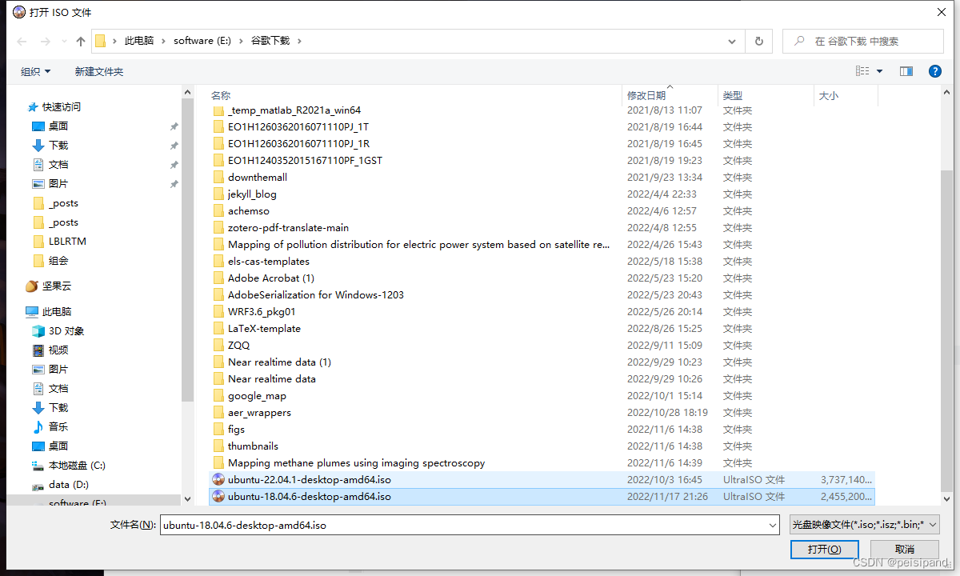Expand address bar path history dropdown
Image resolution: width=960 pixels, height=576 pixels.
pos(733,41)
